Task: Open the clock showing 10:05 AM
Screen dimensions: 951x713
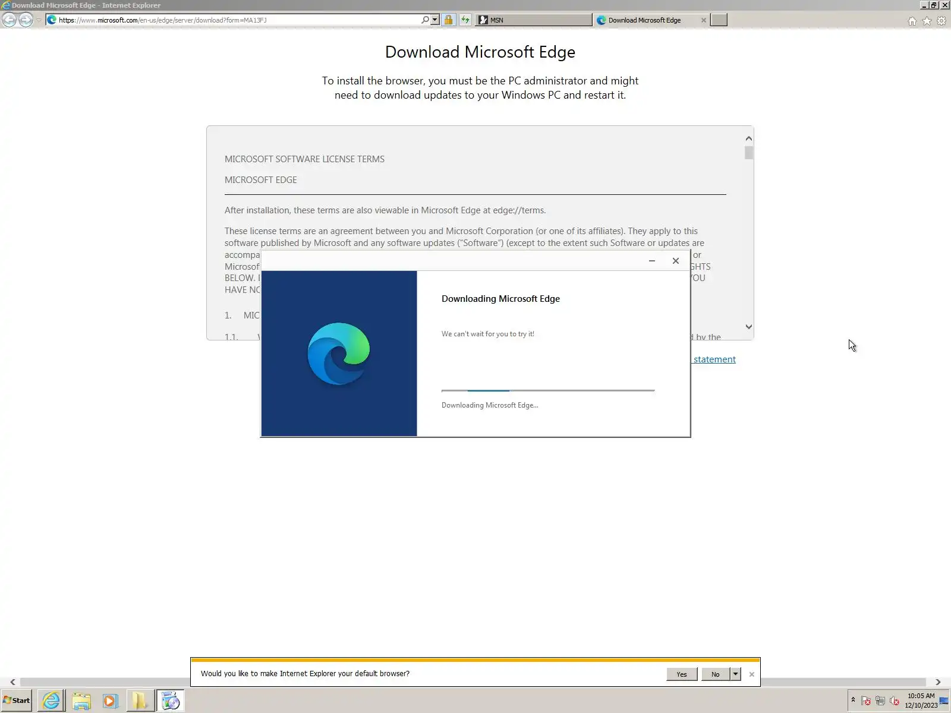Action: (921, 701)
